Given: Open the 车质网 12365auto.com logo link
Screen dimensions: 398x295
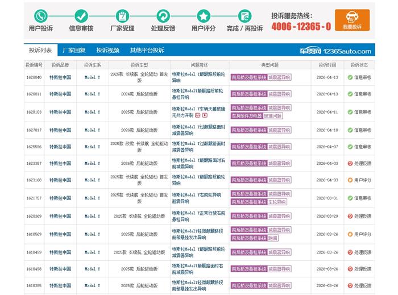Looking at the screenshot, I should (335, 51).
